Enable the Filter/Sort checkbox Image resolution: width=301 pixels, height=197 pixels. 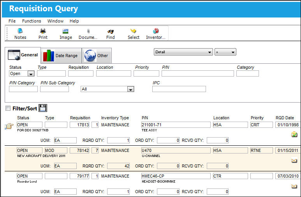(x=8, y=108)
